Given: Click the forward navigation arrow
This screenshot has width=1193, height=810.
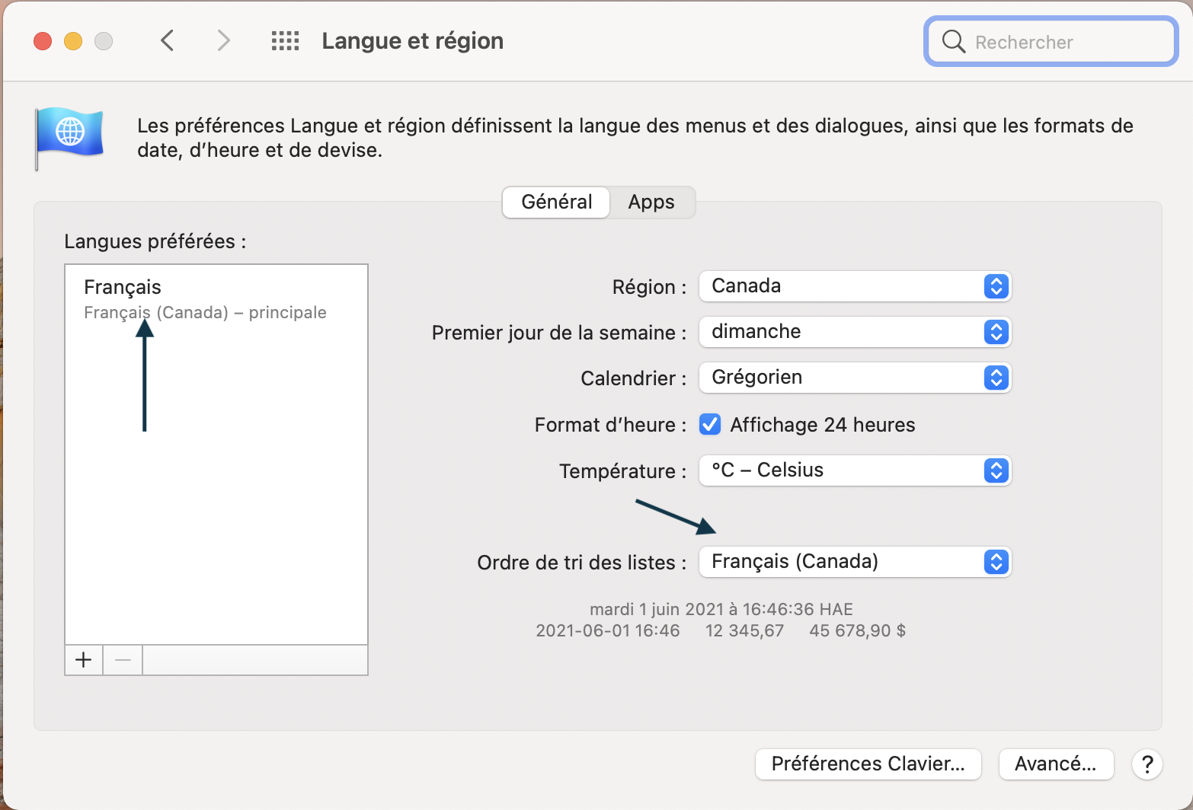Looking at the screenshot, I should (x=222, y=40).
